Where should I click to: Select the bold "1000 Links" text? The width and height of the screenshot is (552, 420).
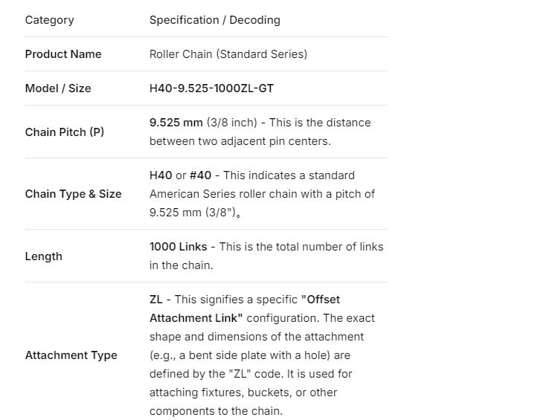coord(178,247)
